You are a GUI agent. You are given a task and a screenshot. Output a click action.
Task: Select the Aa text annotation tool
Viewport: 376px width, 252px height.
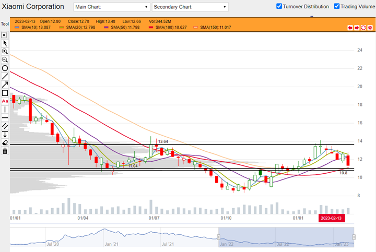(x=5, y=101)
